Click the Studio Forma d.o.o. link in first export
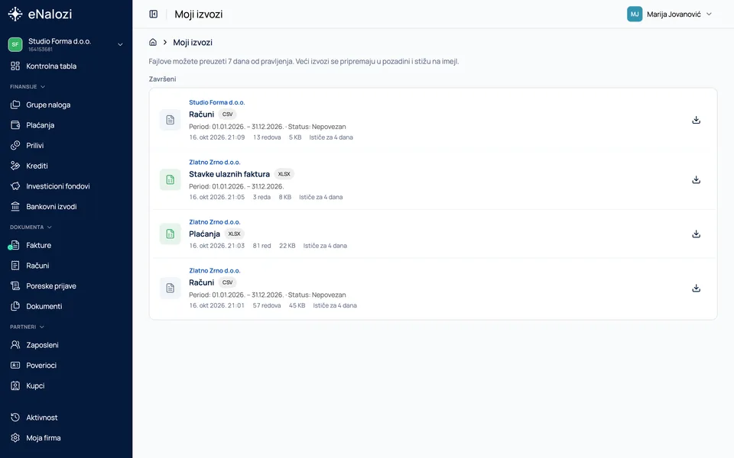This screenshot has height=458, width=734. 216,102
